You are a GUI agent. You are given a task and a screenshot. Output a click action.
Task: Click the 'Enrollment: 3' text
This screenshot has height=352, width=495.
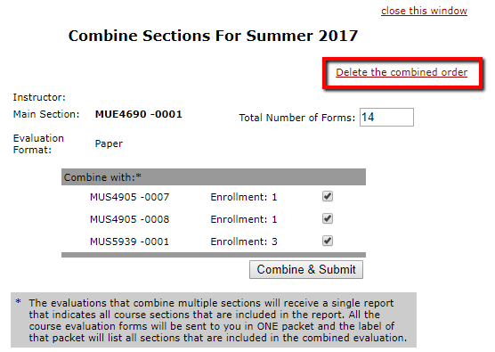point(244,241)
